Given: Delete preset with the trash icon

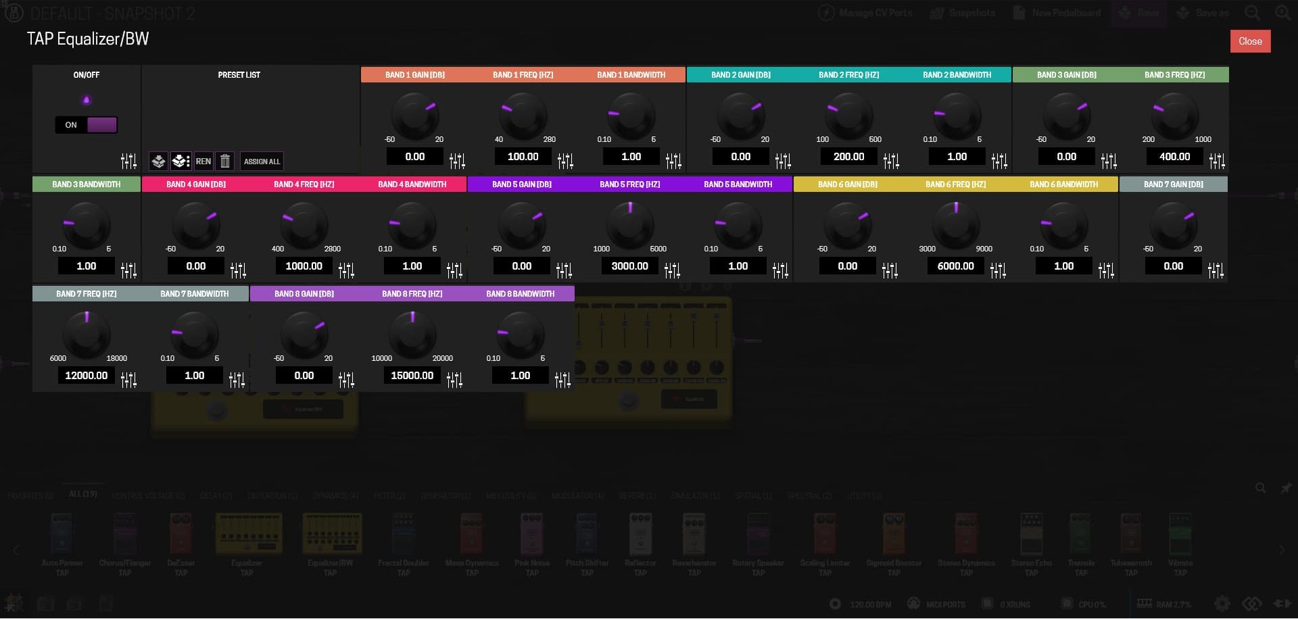Looking at the screenshot, I should pyautogui.click(x=225, y=161).
